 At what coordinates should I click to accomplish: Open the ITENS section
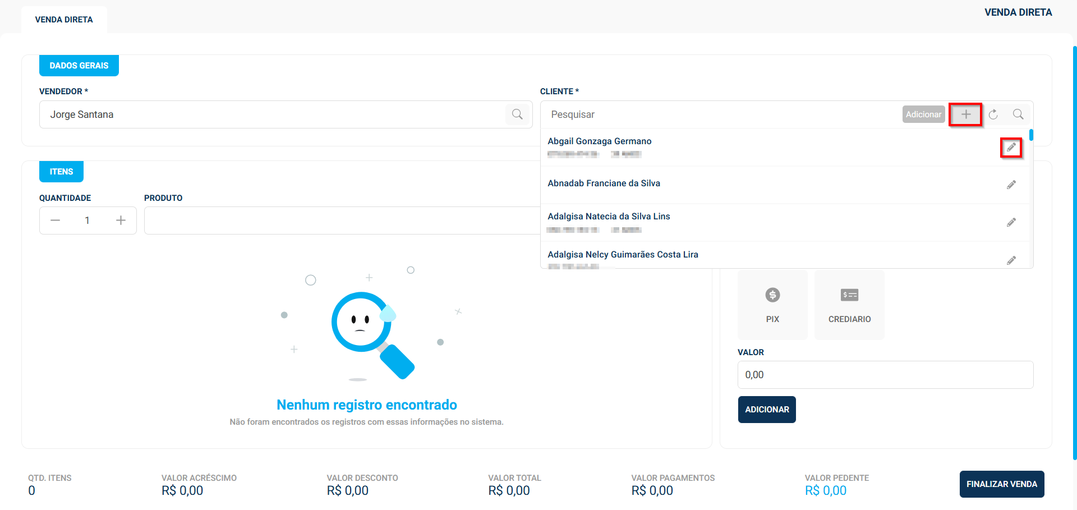pyautogui.click(x=61, y=171)
